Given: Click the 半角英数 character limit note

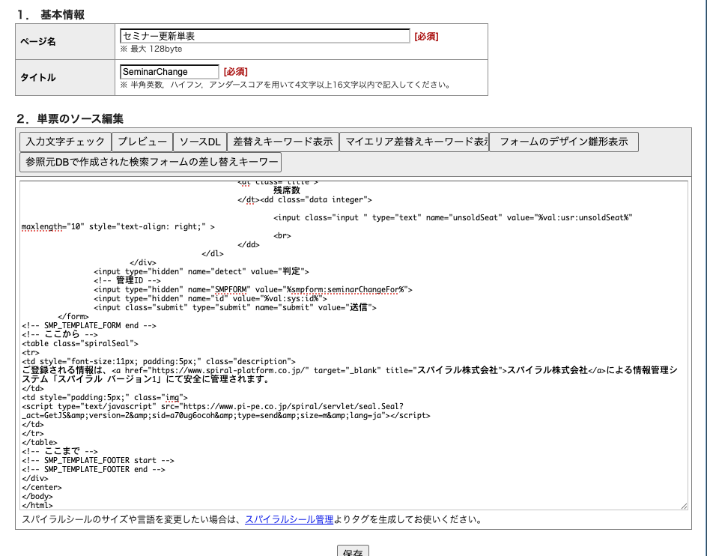Looking at the screenshot, I should click(286, 85).
